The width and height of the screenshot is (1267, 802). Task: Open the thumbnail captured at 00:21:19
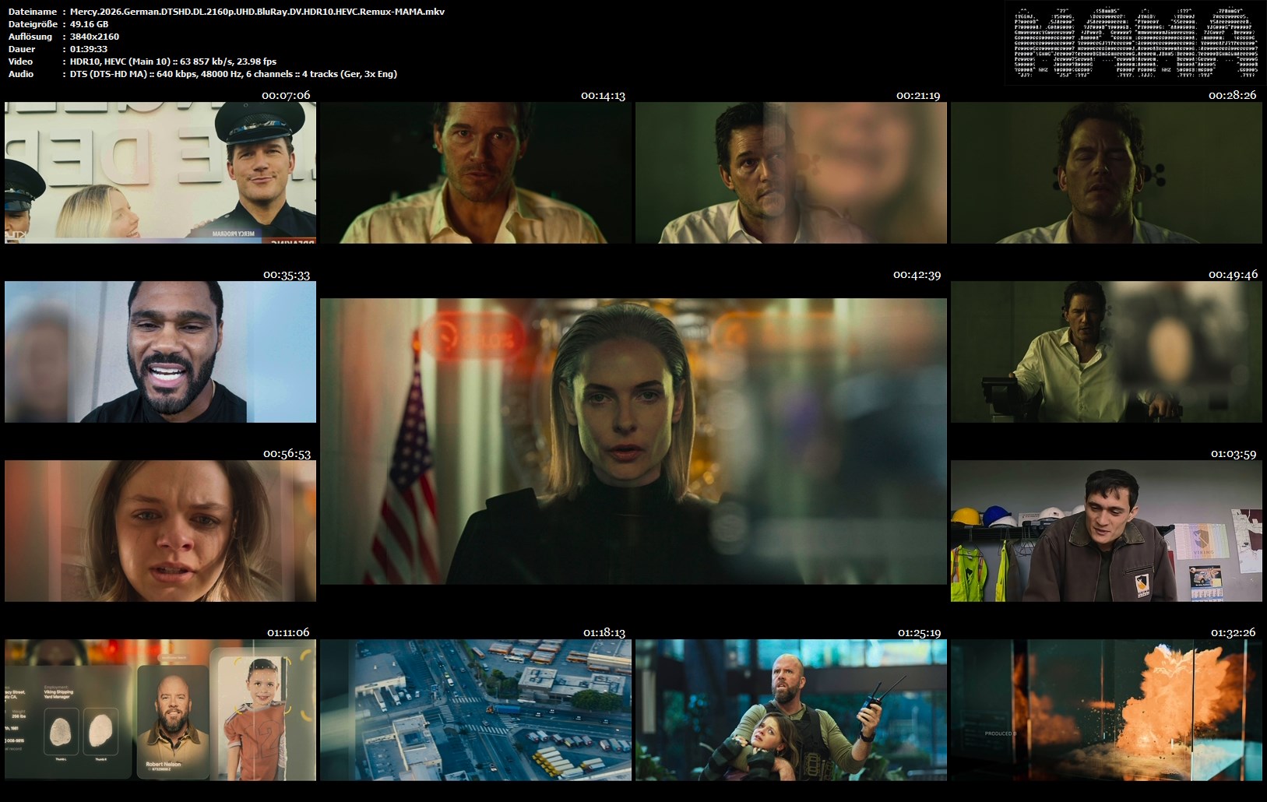pyautogui.click(x=791, y=173)
